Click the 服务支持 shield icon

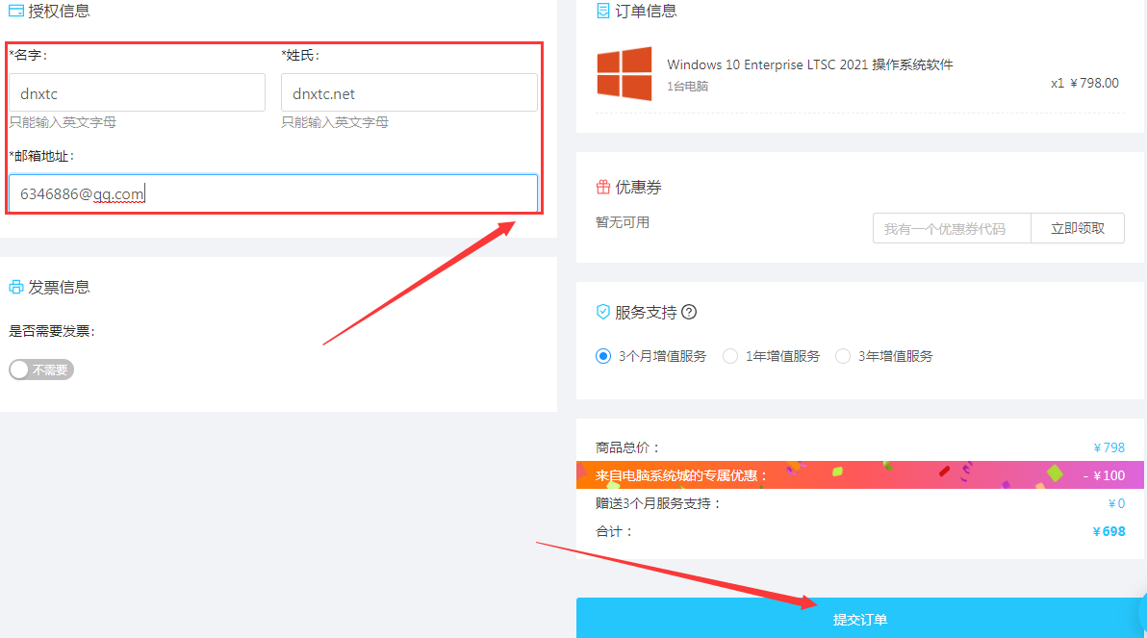click(x=602, y=313)
